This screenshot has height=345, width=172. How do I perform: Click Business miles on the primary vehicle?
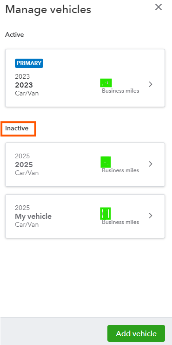coord(120,91)
